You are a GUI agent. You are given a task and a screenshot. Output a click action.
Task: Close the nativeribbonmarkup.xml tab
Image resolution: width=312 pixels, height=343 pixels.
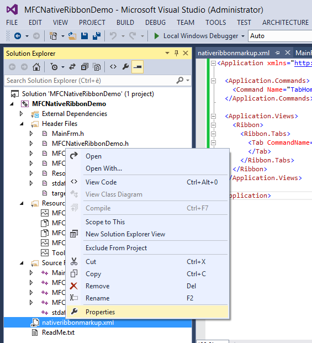click(288, 52)
